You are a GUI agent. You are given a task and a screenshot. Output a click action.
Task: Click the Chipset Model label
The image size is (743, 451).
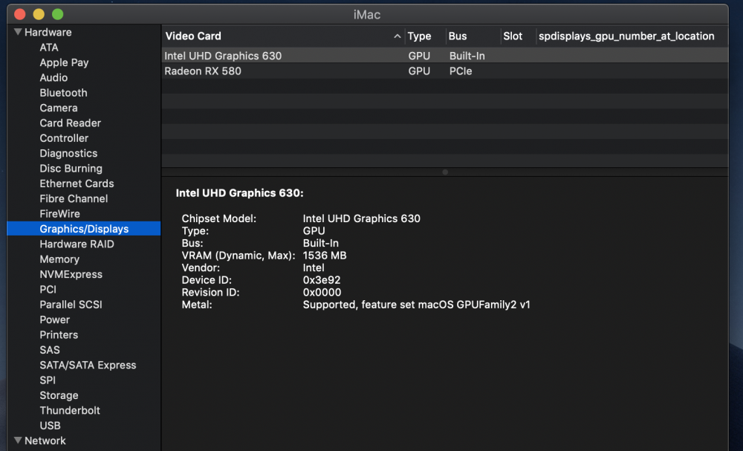pos(219,218)
